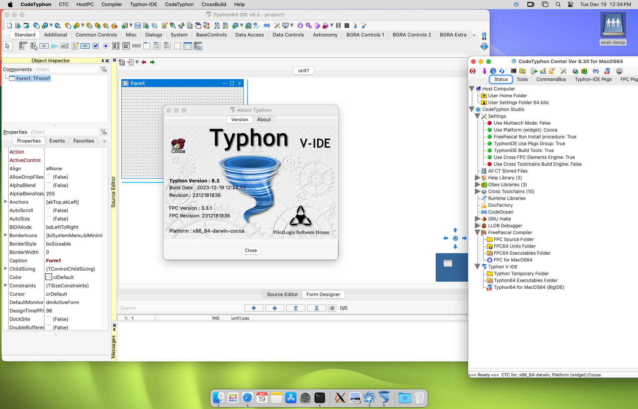
Task: Pick the TToggleBox on component in palette
Action: [x=85, y=46]
